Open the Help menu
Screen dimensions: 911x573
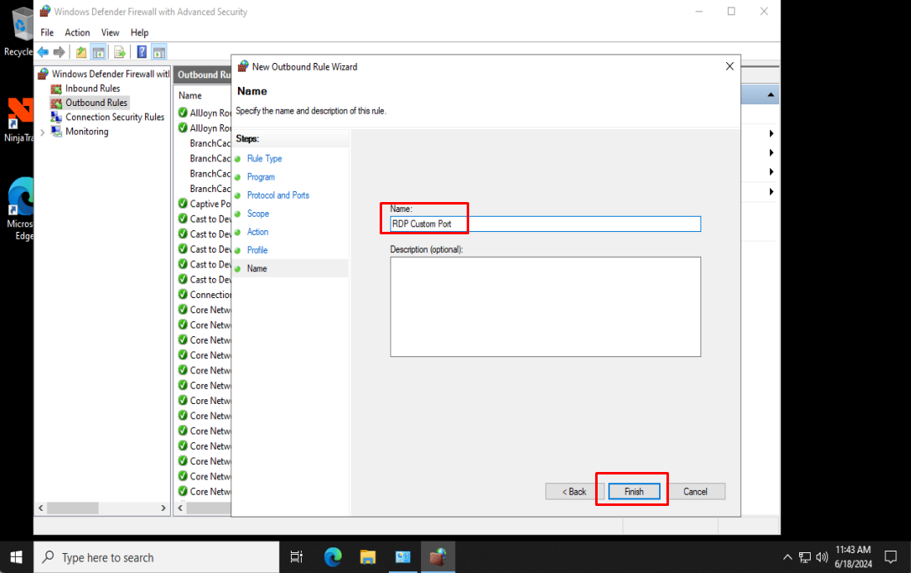point(139,32)
